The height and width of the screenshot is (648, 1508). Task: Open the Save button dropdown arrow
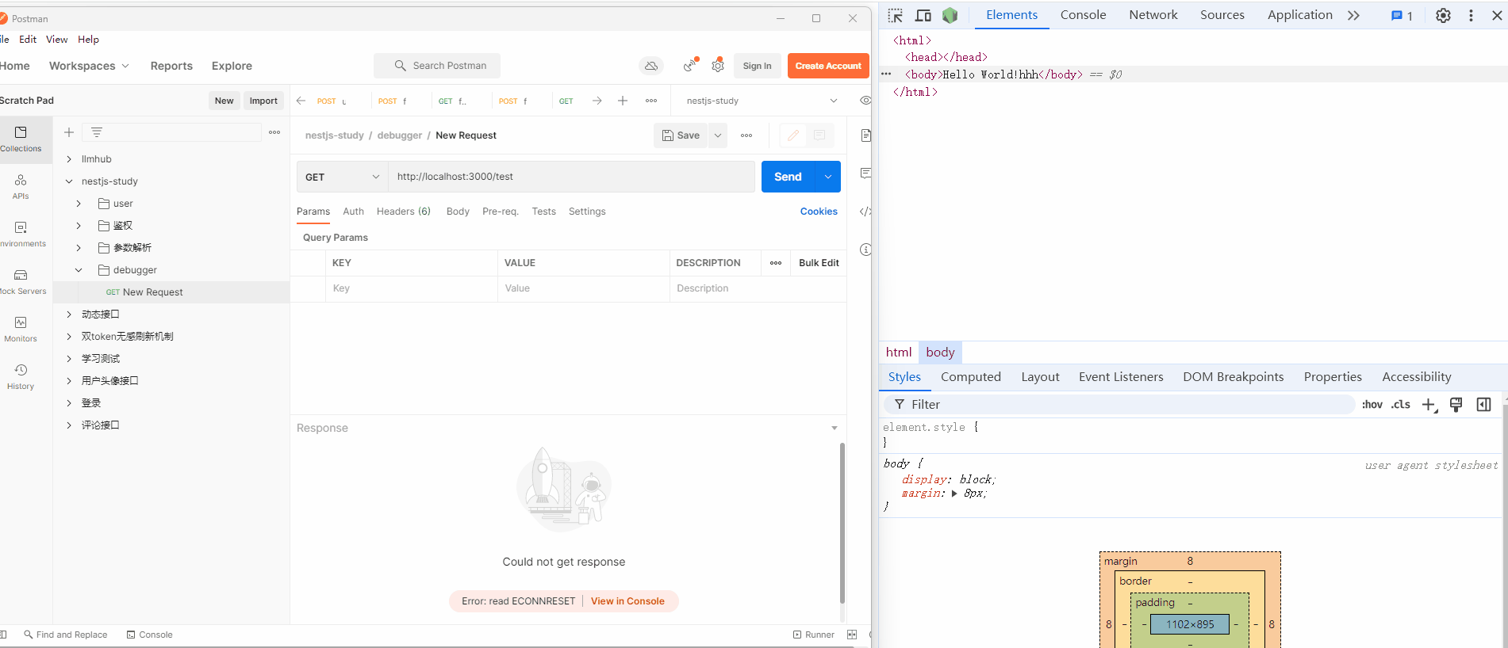(x=718, y=135)
